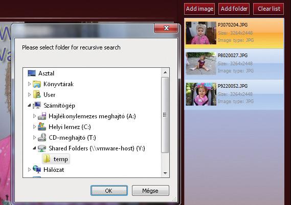This screenshot has width=291, height=205.
Task: Expand the Helyi lemez (C:) node
Action: (34, 127)
